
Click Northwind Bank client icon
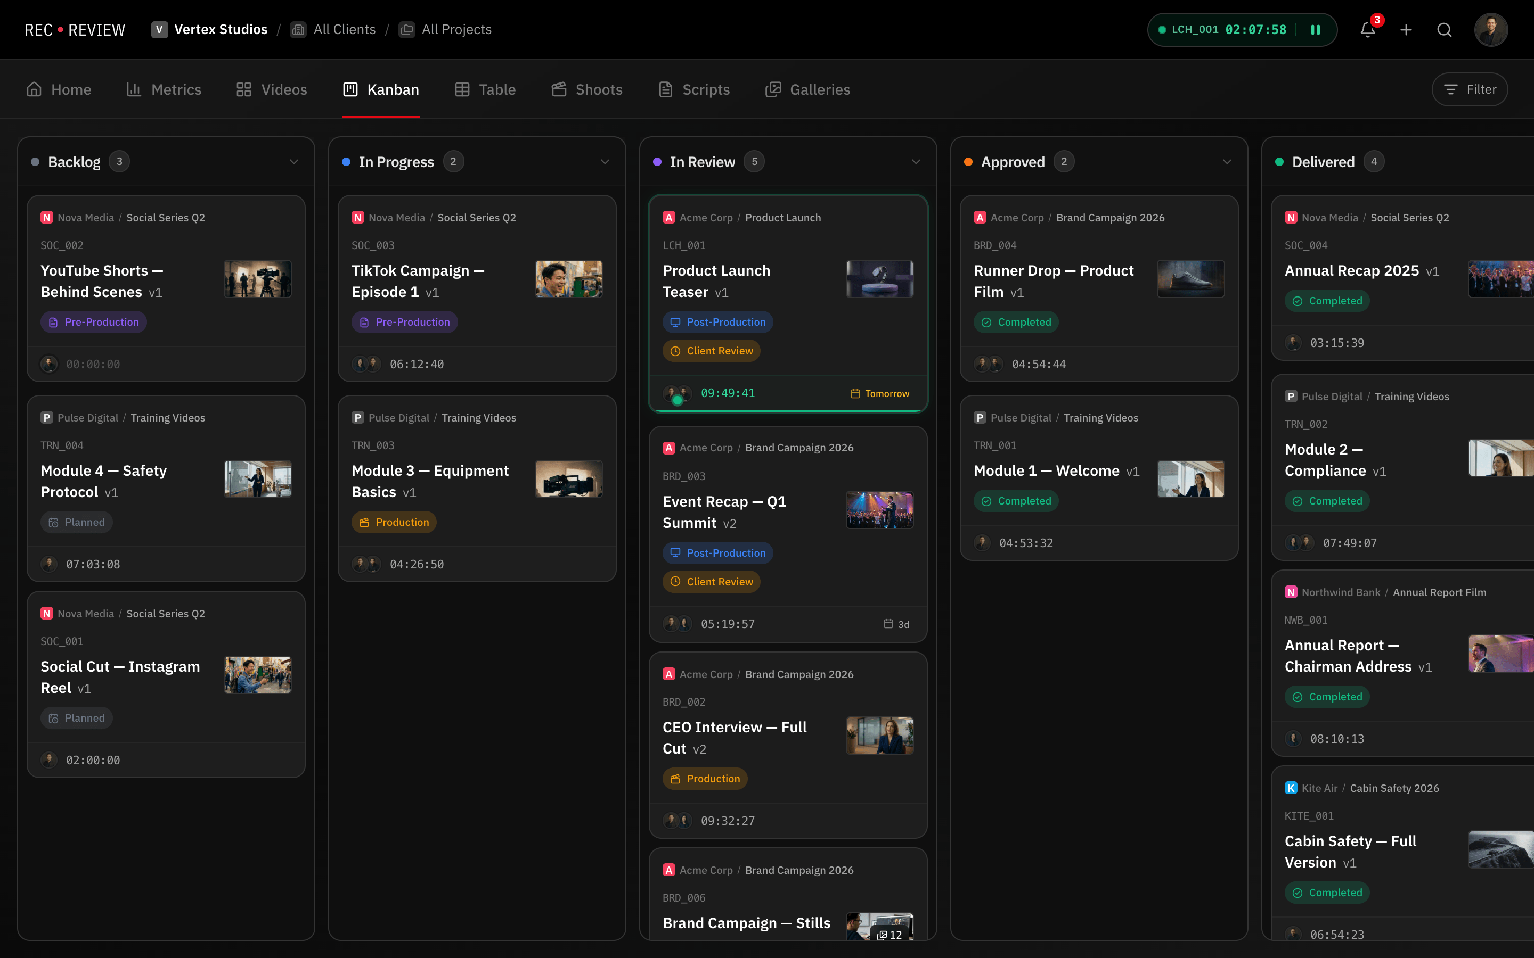1291,592
